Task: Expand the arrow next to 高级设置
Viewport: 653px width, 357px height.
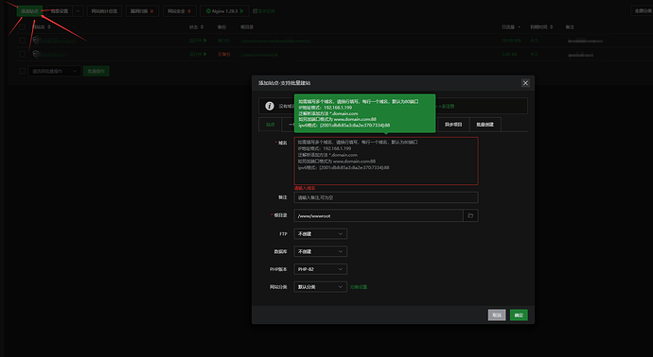Action: coord(78,11)
